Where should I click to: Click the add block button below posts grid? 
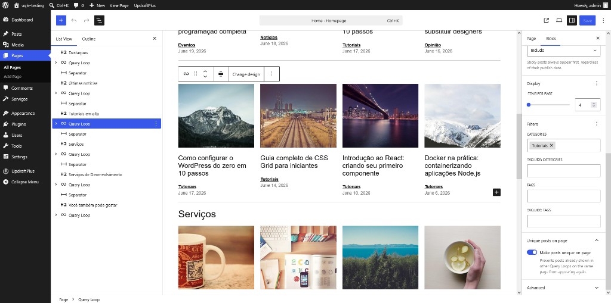[496, 192]
